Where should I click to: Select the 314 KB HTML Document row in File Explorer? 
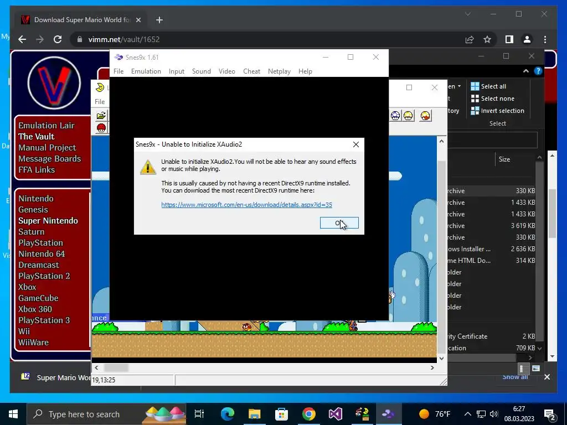click(x=491, y=260)
